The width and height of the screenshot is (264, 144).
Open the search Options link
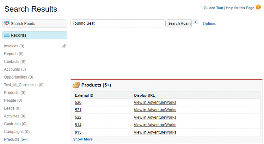click(x=211, y=24)
